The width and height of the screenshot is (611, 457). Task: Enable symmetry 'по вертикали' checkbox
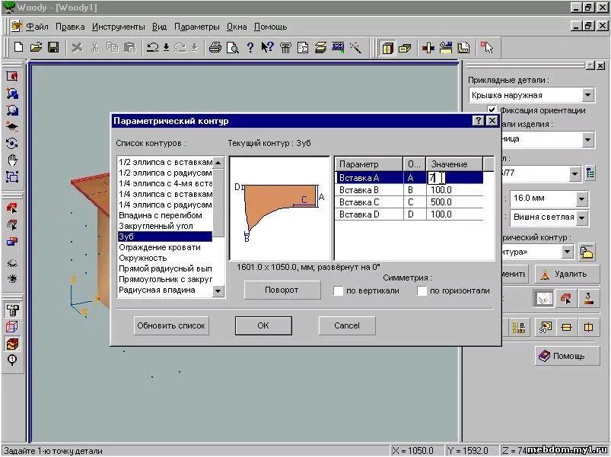[x=339, y=290]
